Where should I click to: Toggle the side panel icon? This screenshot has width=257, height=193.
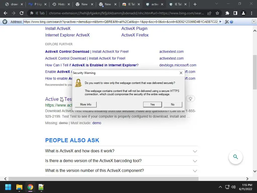coord(235,13)
